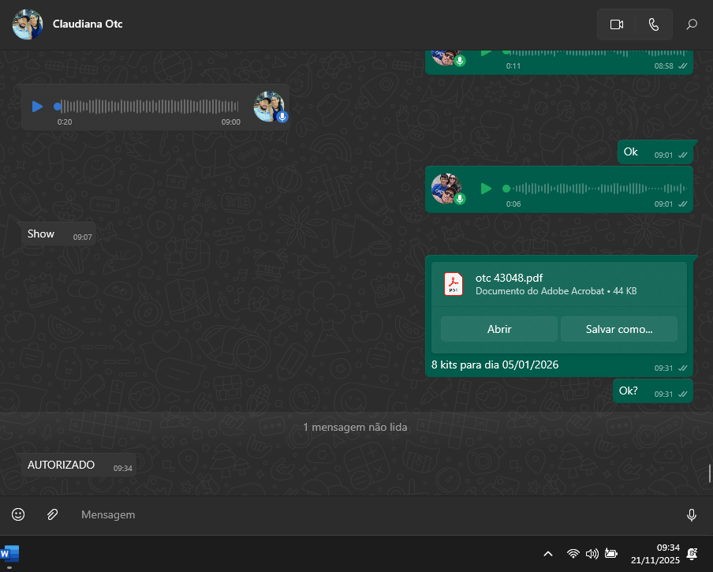Show hidden system tray icons
Viewport: 713px width, 572px height.
(548, 554)
